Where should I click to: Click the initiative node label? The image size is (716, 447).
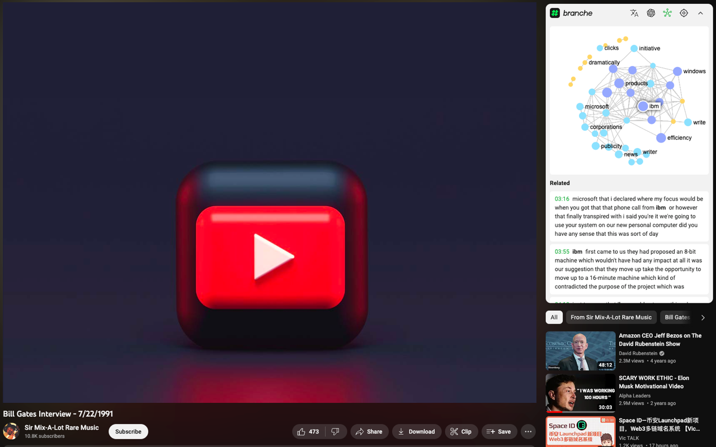click(x=649, y=49)
